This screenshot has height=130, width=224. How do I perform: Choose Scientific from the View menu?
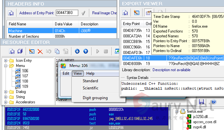click(x=91, y=88)
